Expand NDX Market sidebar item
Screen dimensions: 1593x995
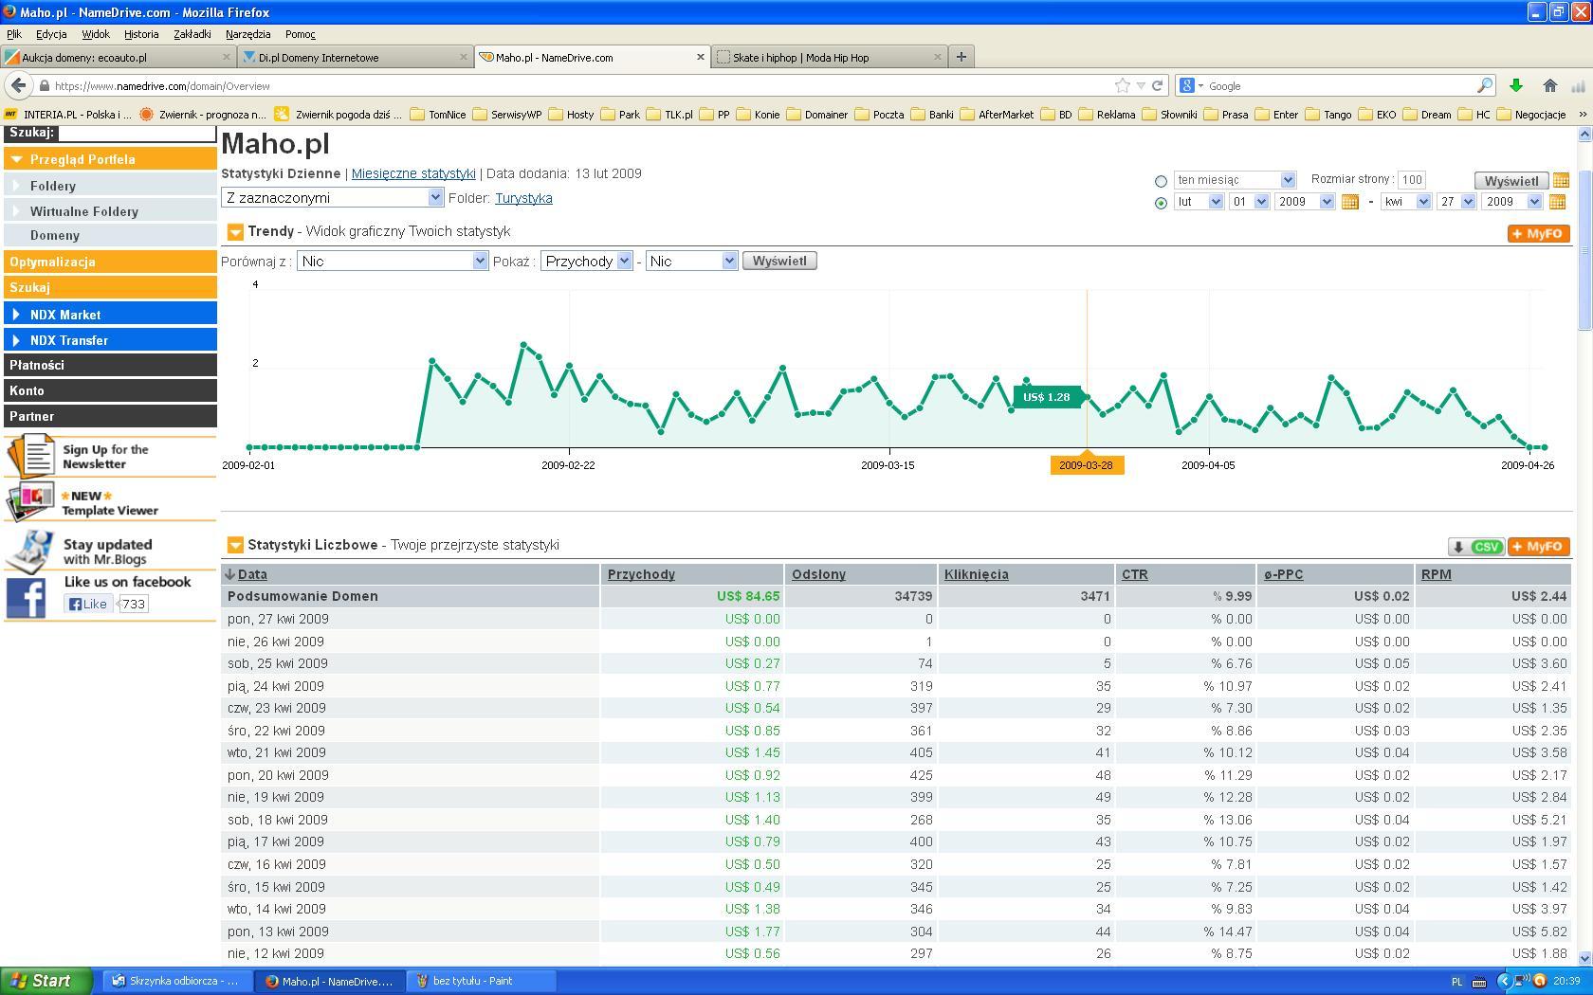coord(110,314)
